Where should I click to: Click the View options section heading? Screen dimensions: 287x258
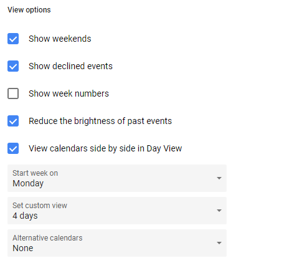29,10
